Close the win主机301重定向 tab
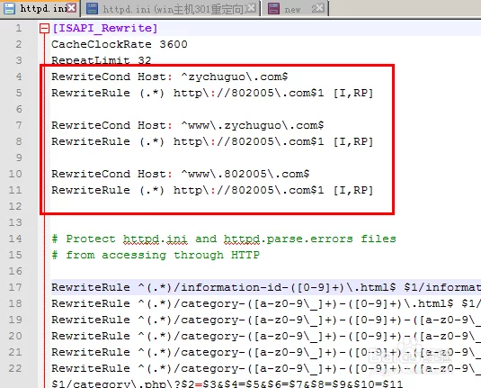The image size is (481, 388). (x=251, y=8)
